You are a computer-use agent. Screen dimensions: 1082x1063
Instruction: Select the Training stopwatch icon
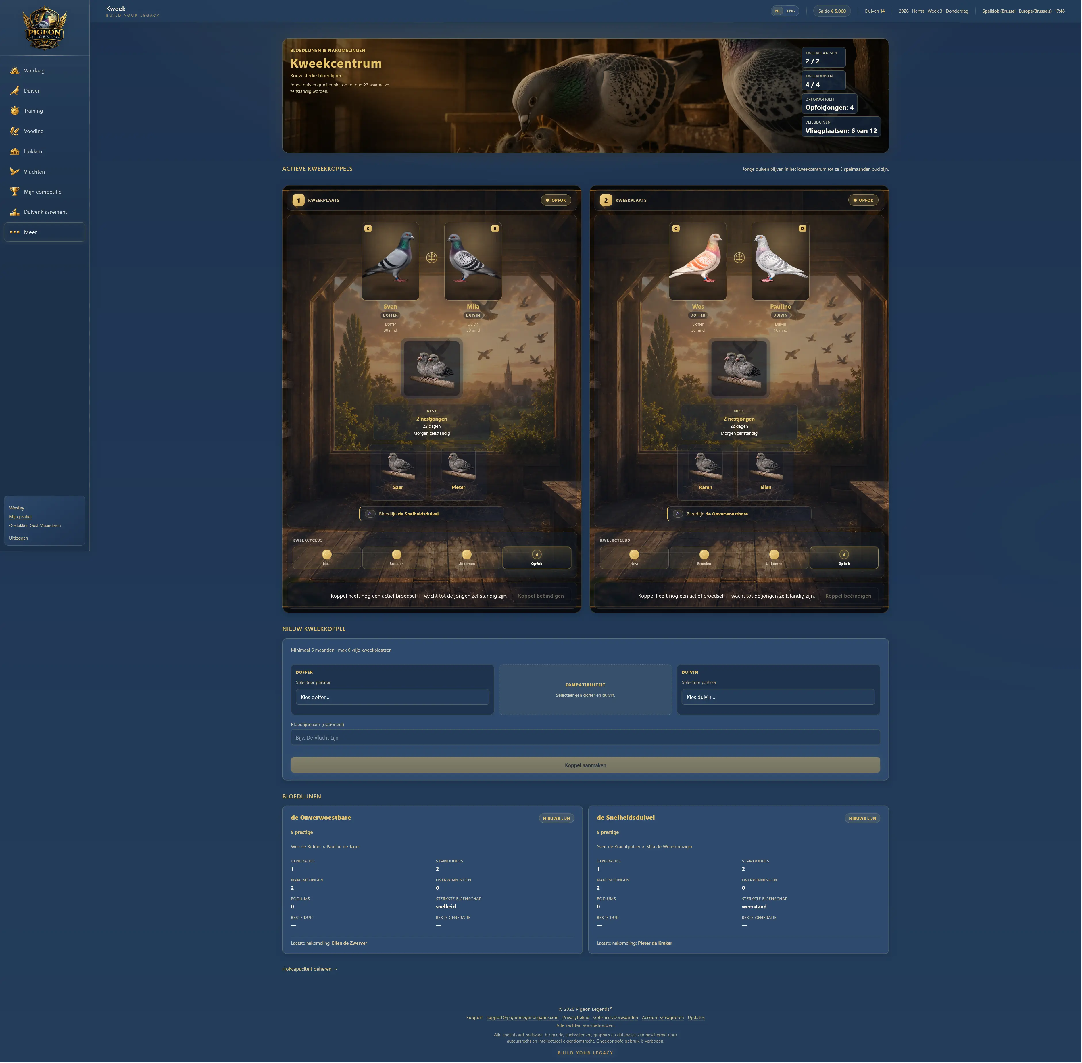click(x=15, y=111)
